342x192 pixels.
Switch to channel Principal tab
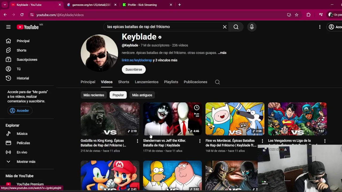(x=88, y=82)
